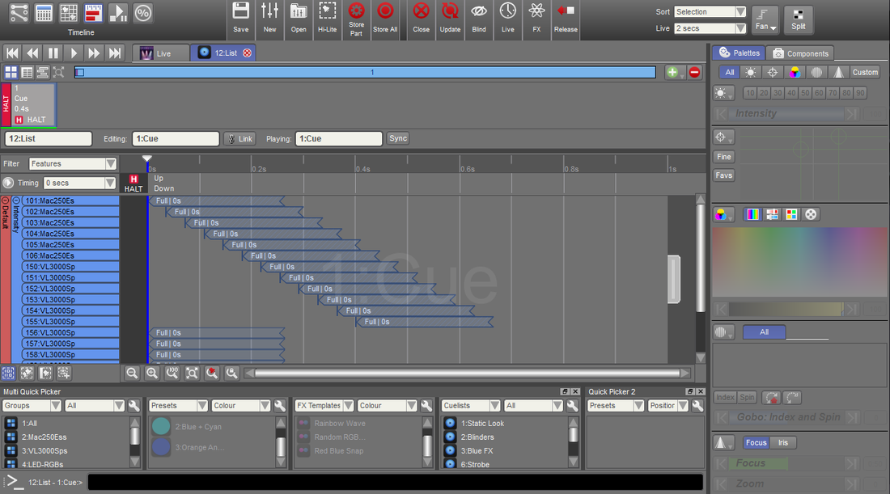This screenshot has width=890, height=494.
Task: Toggle Blind mode
Action: [479, 18]
